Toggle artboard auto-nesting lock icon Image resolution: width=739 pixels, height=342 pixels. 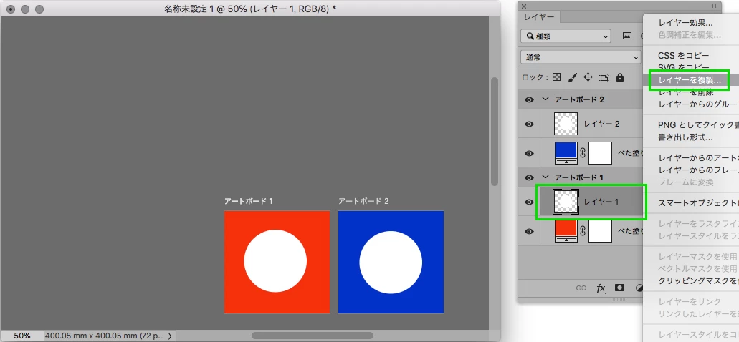pos(604,77)
